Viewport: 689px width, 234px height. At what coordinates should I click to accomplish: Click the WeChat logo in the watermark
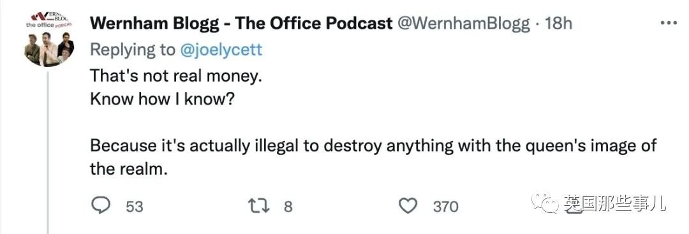coord(546,203)
